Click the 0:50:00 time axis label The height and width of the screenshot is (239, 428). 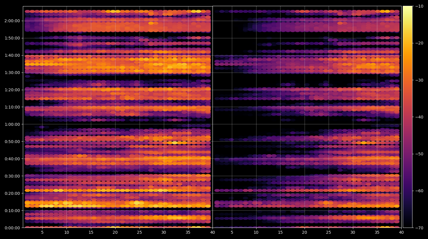pyautogui.click(x=12, y=142)
